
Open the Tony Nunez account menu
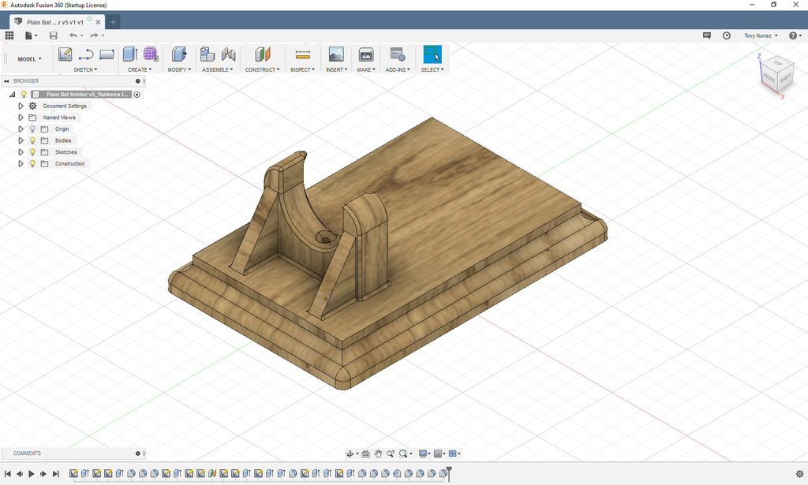pyautogui.click(x=761, y=35)
